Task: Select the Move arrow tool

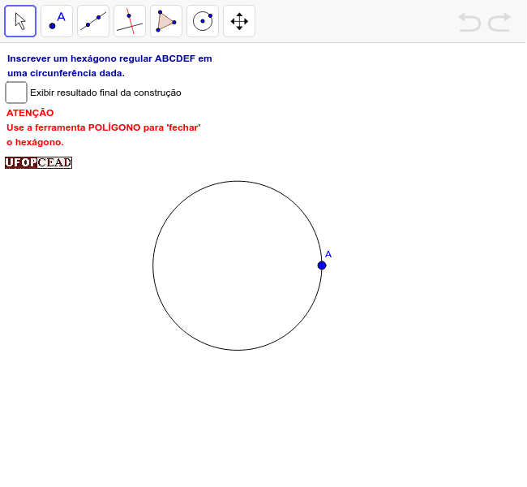Action: coord(20,21)
